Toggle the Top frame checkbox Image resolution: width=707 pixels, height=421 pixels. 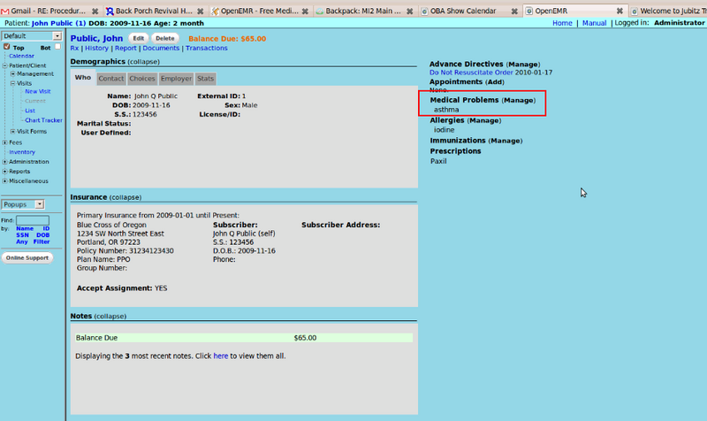[6, 47]
